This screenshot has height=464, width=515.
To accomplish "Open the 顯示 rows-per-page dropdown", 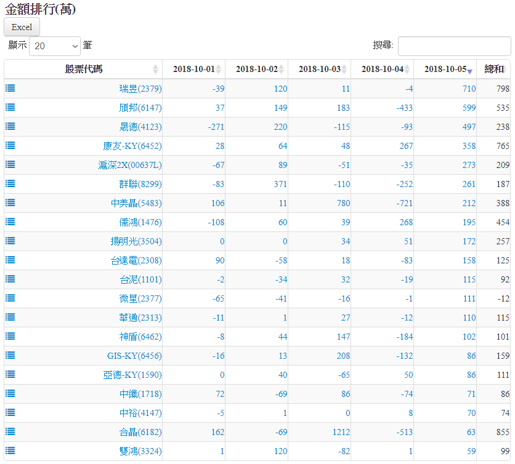I will [x=55, y=46].
